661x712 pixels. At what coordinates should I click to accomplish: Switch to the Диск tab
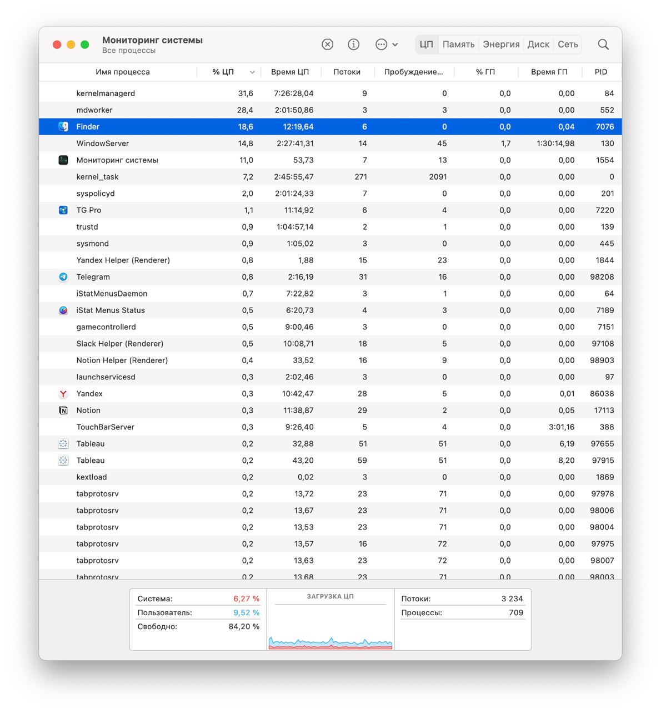pyautogui.click(x=538, y=44)
